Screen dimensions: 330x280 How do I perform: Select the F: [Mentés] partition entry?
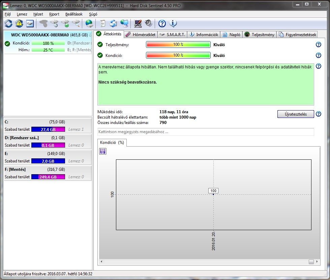point(48,173)
